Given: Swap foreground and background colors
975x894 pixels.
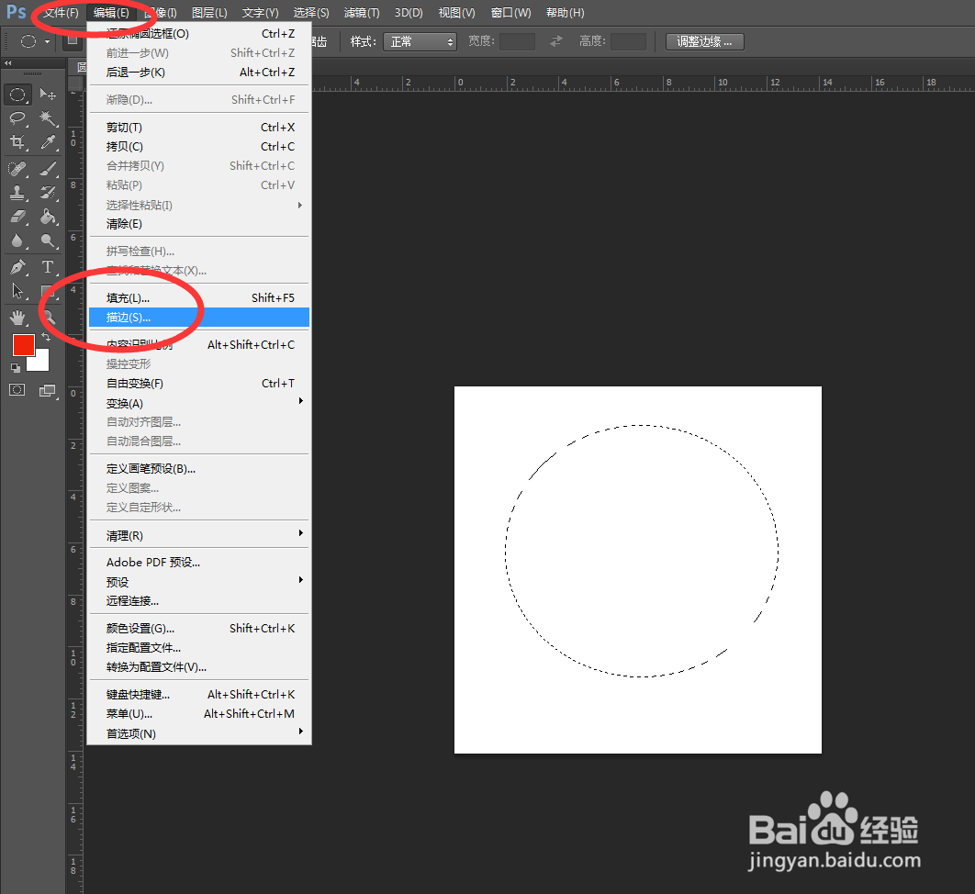Looking at the screenshot, I should 46,336.
